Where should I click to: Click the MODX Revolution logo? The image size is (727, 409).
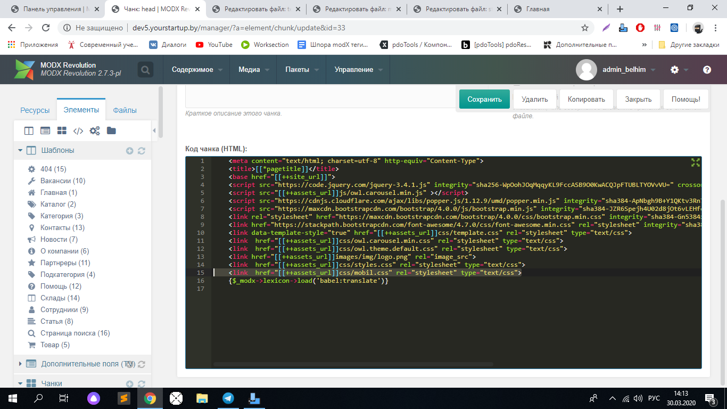(24, 70)
